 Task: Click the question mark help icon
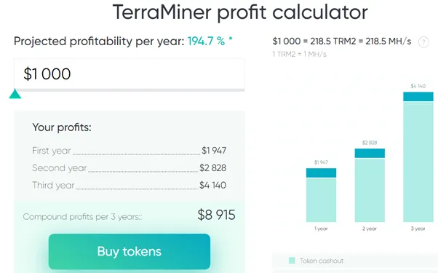pyautogui.click(x=423, y=42)
